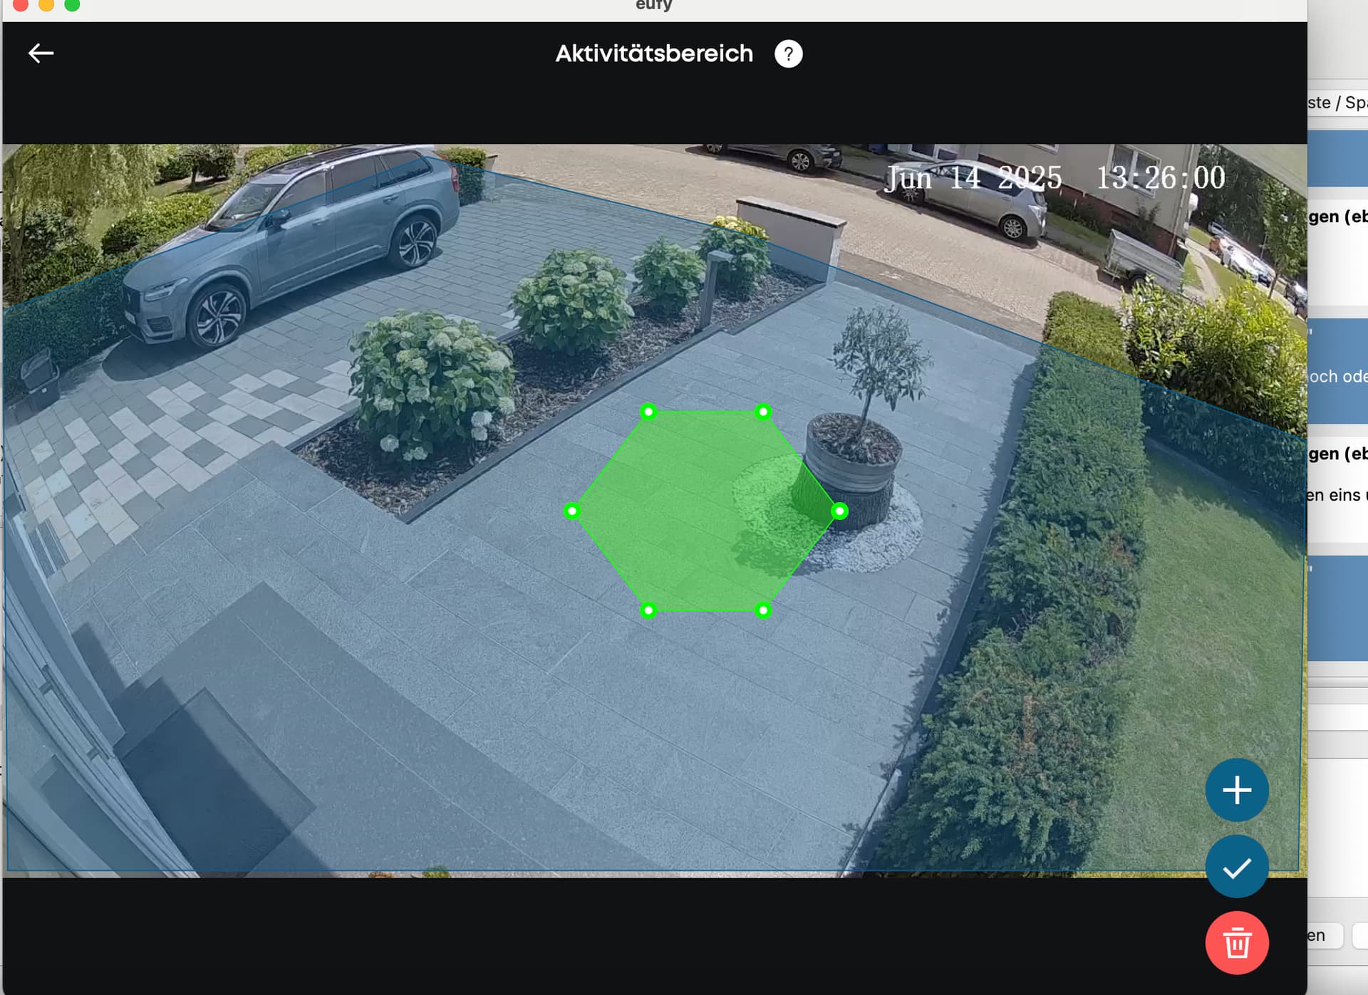
Task: Select the bottom-left handle of the green hexagon
Action: point(648,610)
